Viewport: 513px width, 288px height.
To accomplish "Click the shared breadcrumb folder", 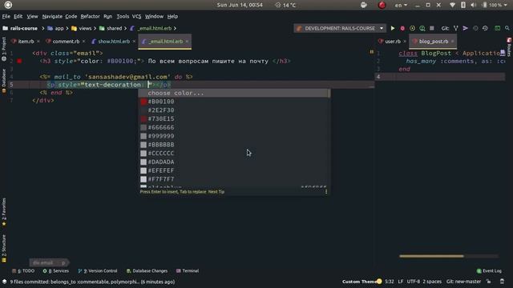I will coord(111,29).
